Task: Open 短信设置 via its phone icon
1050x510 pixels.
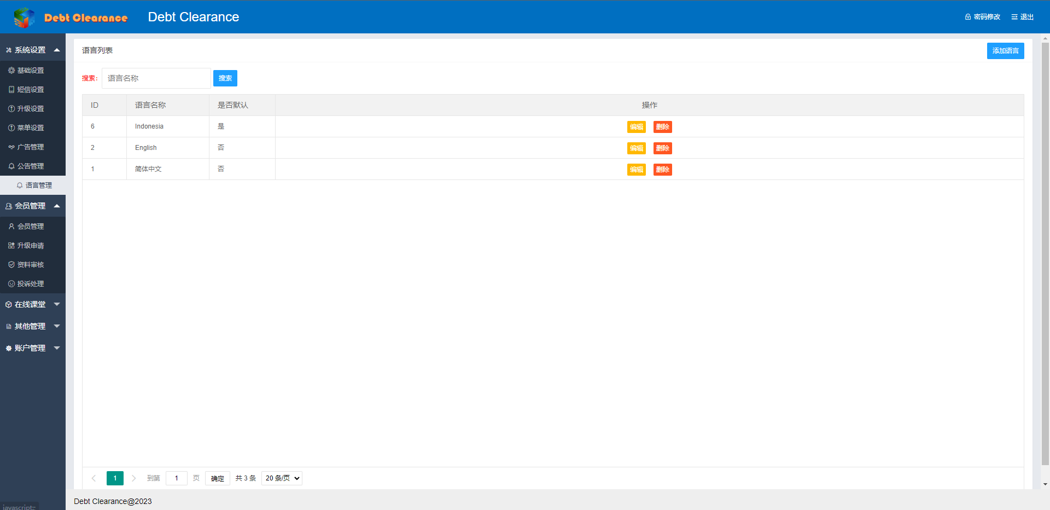Action: click(11, 90)
